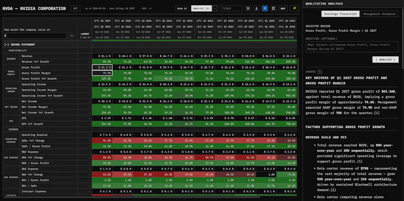404x201 pixels.
Task: Click the EXPENSE subsection label
Action: coord(13,129)
